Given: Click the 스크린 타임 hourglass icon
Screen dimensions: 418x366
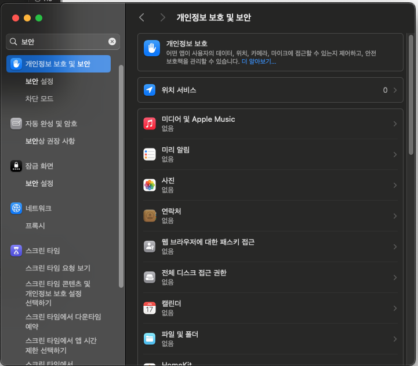Looking at the screenshot, I should click(x=16, y=251).
